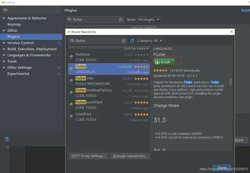Click the plugin icon beside Json2Dart

click(71, 117)
